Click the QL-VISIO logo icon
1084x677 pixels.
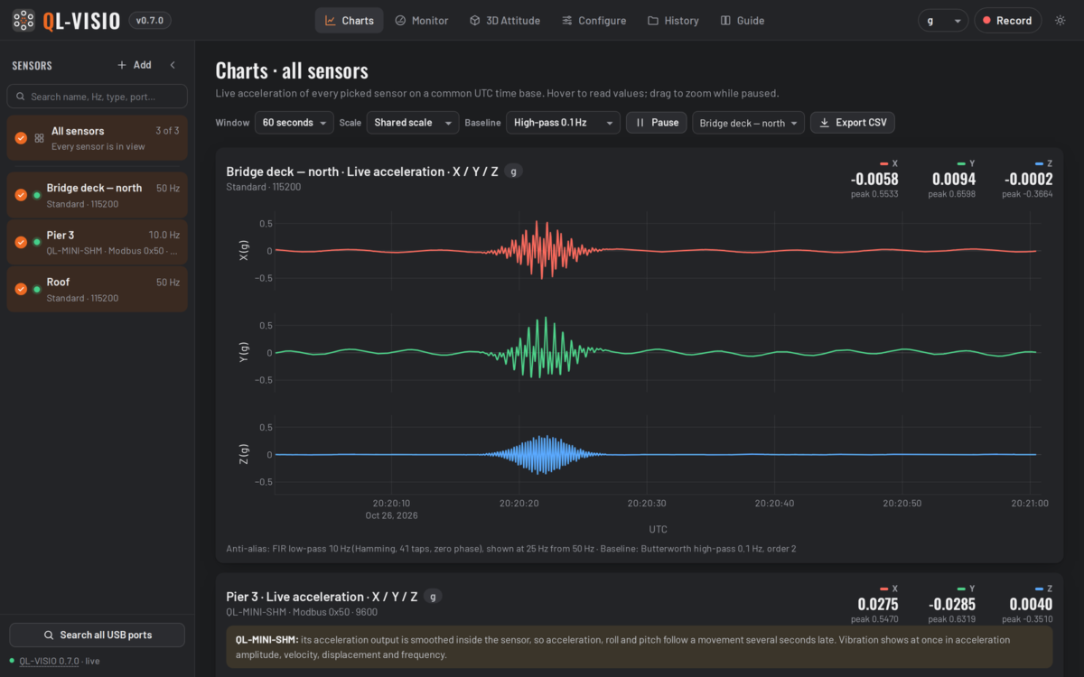pos(23,20)
